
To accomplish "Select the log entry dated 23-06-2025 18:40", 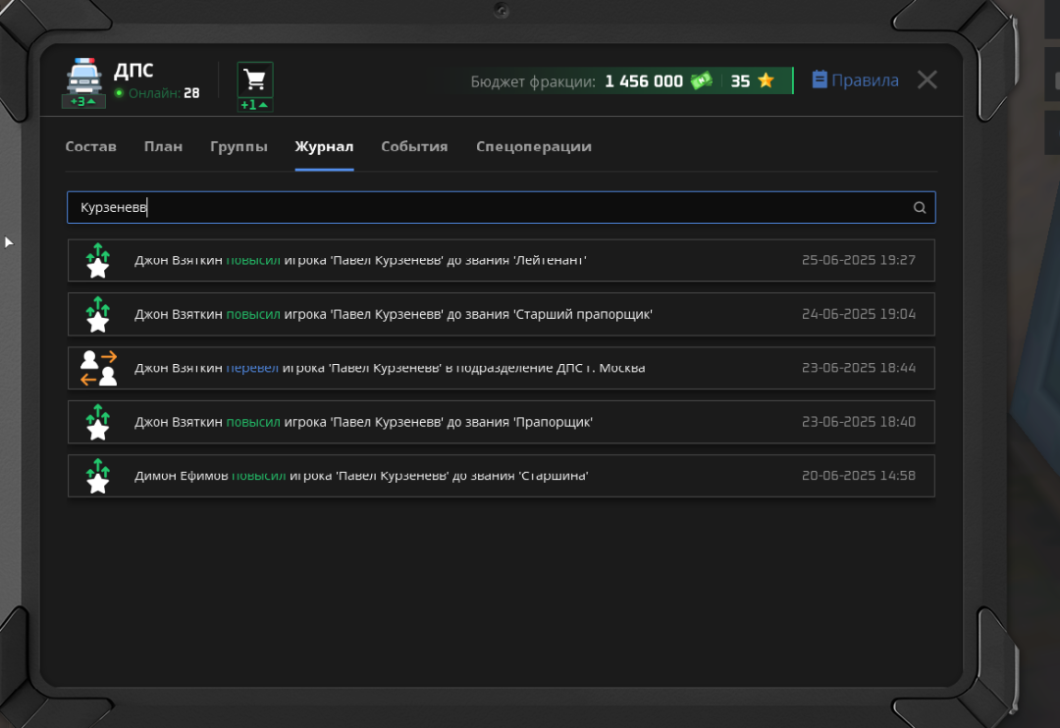I will pos(501,422).
